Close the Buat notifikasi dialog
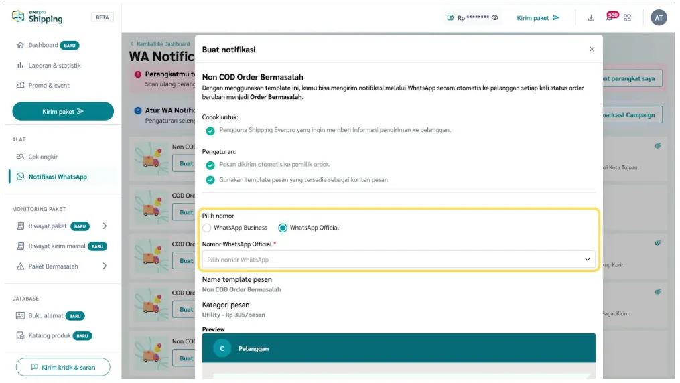The width and height of the screenshot is (680, 383). [x=592, y=50]
